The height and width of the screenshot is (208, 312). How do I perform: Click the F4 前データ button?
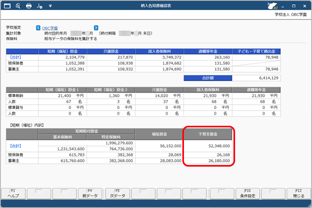point(90,193)
